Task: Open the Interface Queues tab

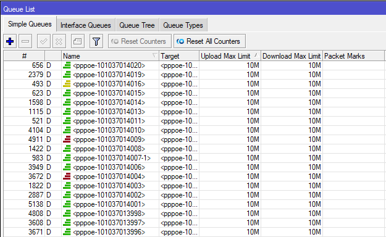Action: pyautogui.click(x=86, y=25)
